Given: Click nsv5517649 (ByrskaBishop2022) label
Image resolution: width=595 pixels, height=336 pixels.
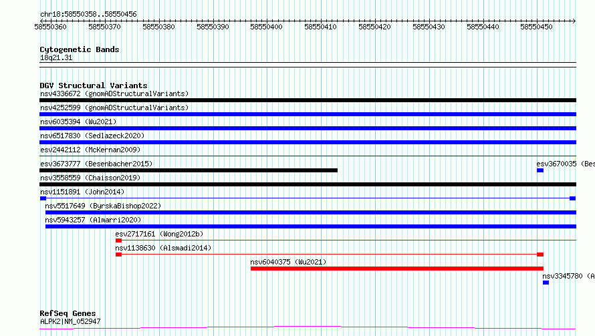Looking at the screenshot, I should coord(103,206).
